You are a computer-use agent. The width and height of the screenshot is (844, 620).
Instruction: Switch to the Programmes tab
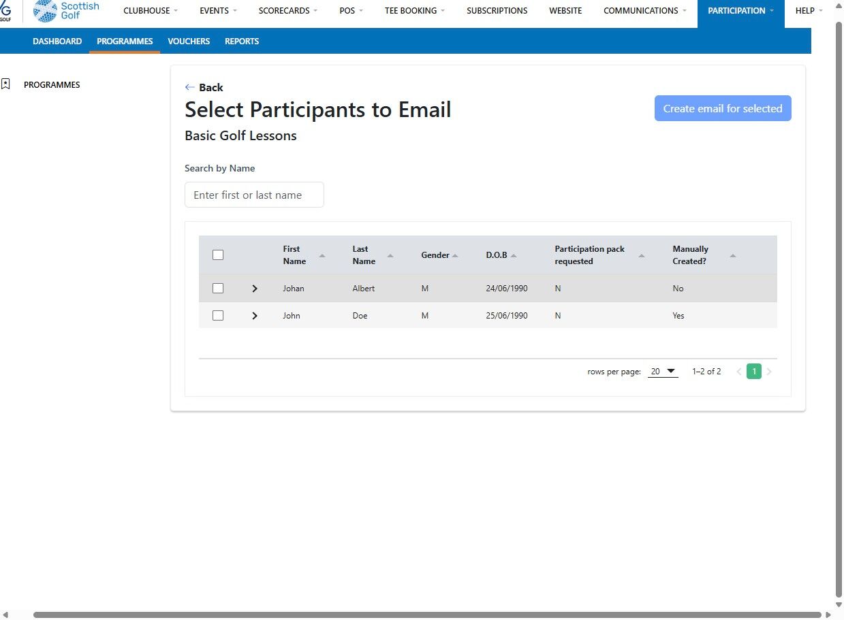pos(125,42)
